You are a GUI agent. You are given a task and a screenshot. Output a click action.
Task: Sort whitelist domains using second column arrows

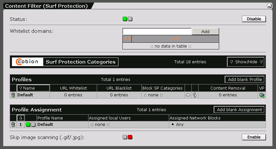pos(175,39)
